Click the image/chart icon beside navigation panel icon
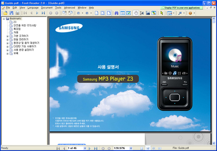 [x=128, y=13]
